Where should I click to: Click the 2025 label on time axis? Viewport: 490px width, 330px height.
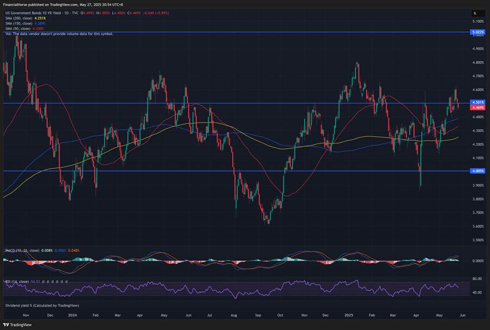(x=348, y=315)
